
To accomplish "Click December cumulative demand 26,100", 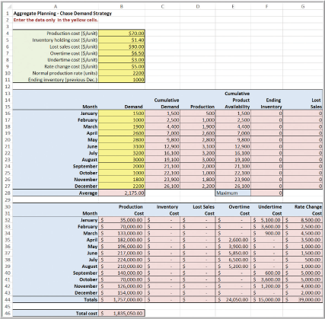I will coord(162,186).
